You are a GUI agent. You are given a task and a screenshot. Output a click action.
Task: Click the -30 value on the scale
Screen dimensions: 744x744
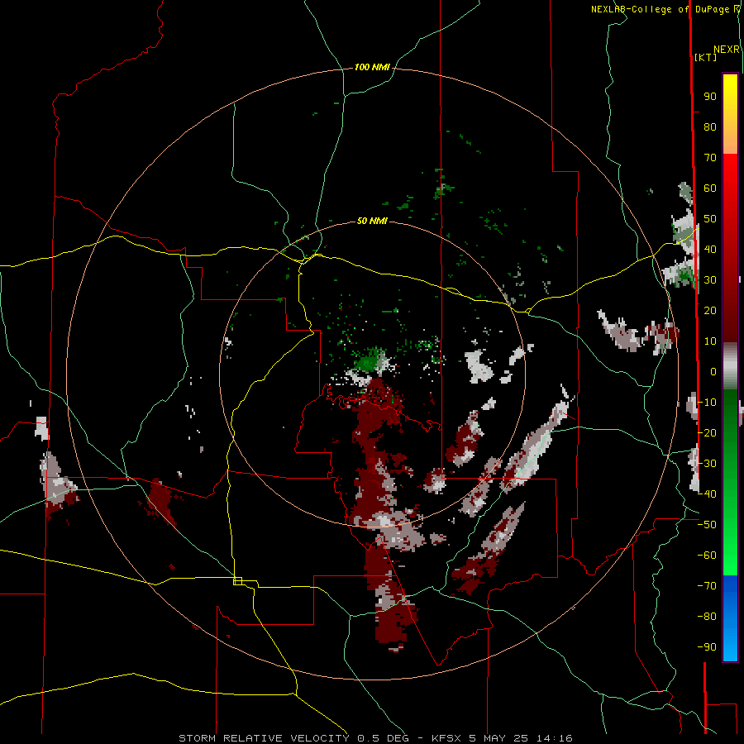[707, 464]
